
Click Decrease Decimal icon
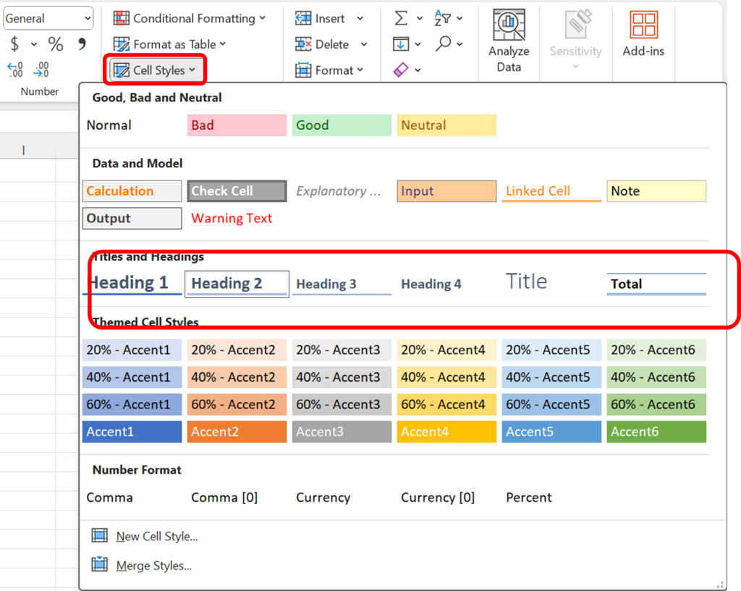41,70
